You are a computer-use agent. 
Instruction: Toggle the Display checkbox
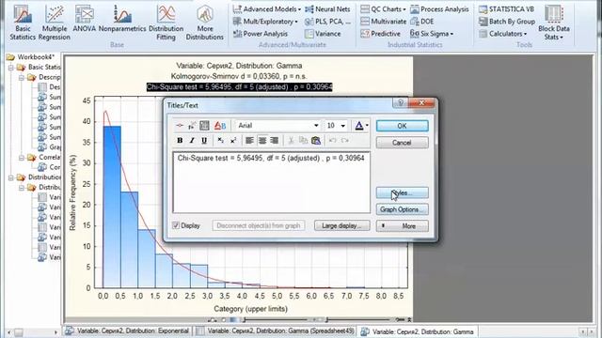tap(176, 225)
